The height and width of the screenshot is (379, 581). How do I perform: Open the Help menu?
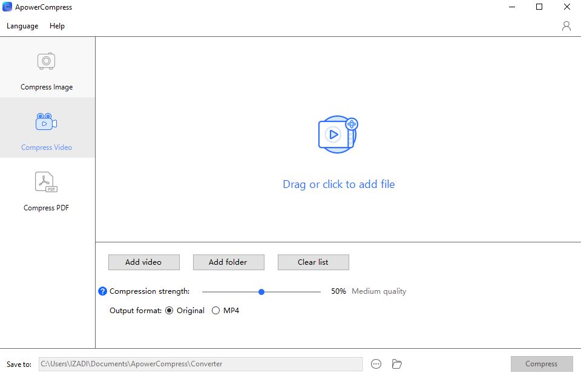pyautogui.click(x=57, y=26)
